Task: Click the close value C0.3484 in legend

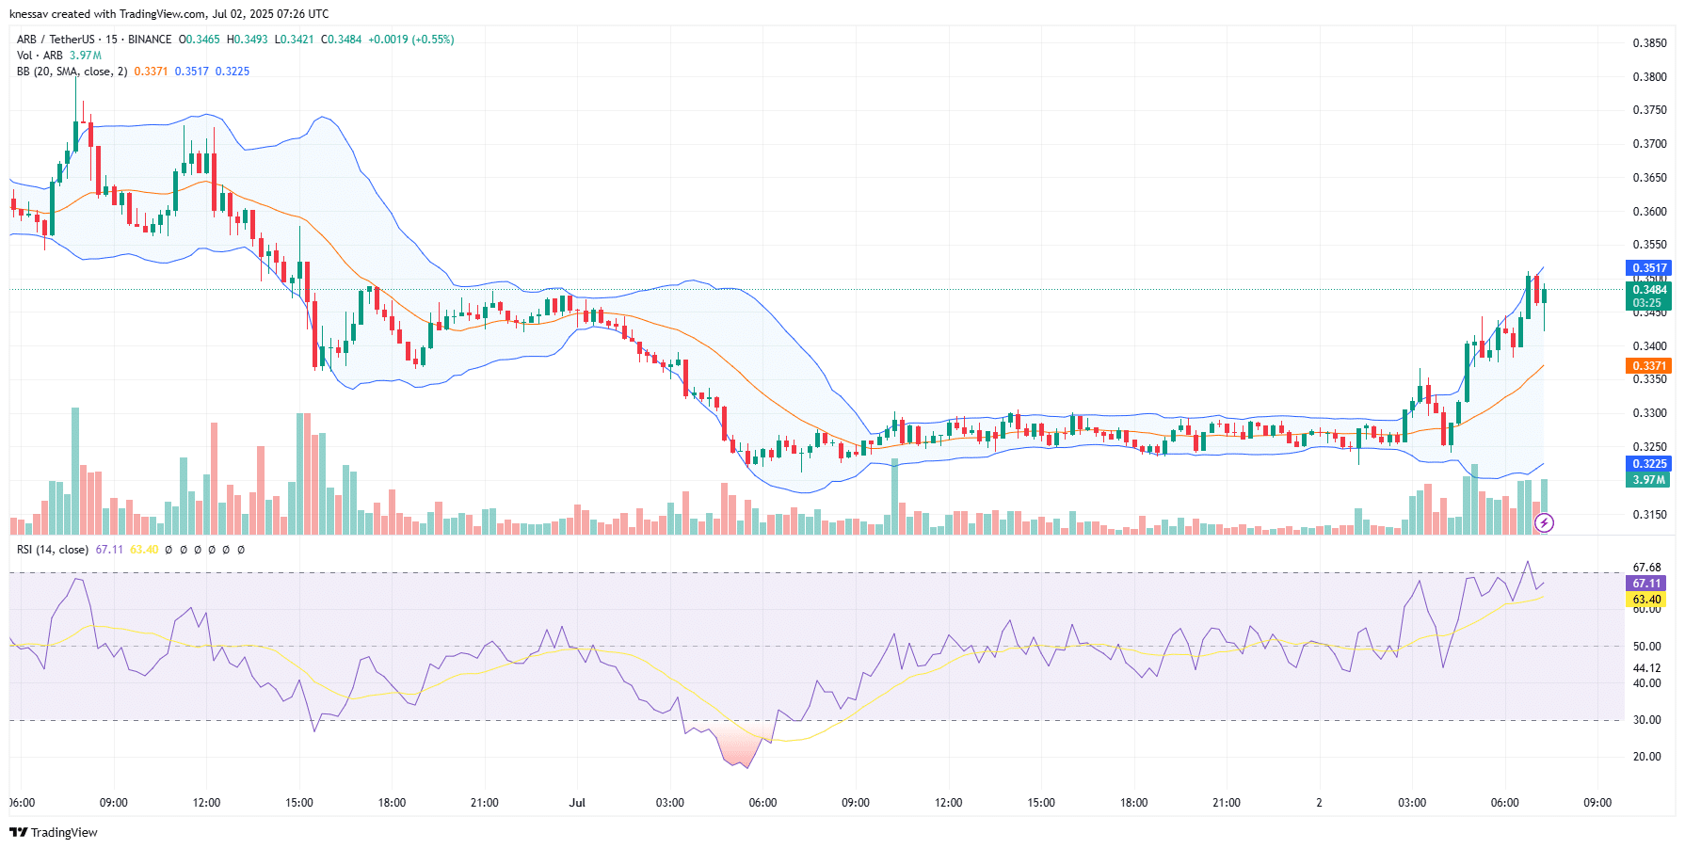Action: point(341,40)
